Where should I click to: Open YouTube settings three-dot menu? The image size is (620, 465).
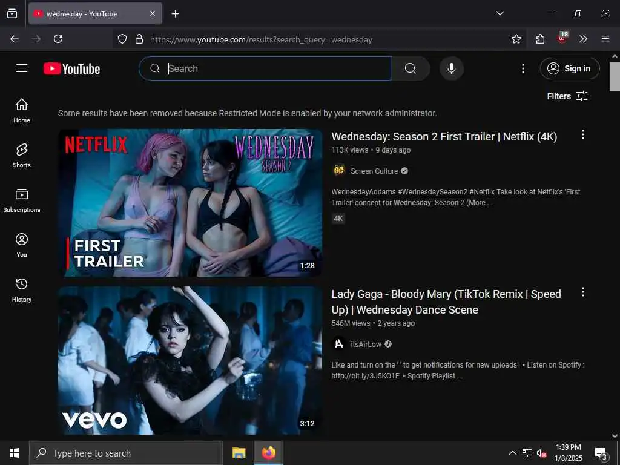pyautogui.click(x=523, y=68)
